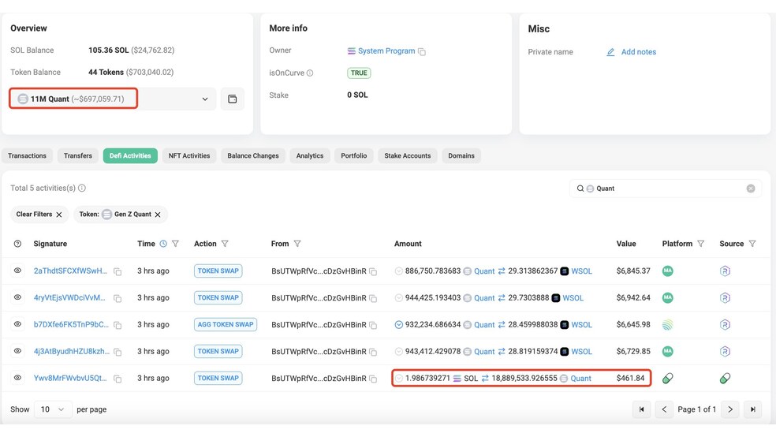Image resolution: width=776 pixels, height=437 pixels.
Task: Toggle eye icon for b7DXfe6FK5TnP9bC row
Action: tap(18, 324)
